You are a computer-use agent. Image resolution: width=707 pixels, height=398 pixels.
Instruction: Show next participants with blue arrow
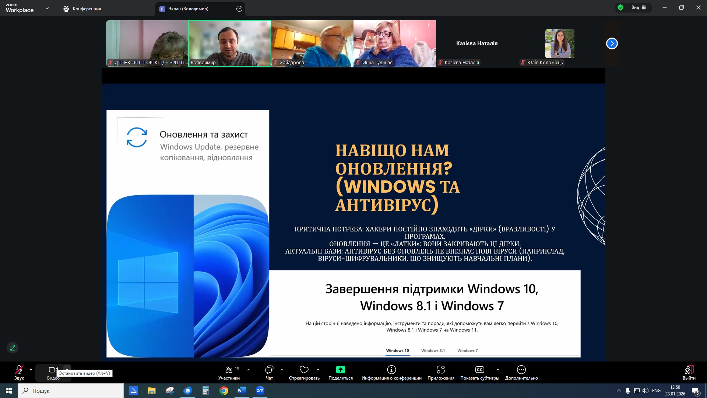point(612,43)
